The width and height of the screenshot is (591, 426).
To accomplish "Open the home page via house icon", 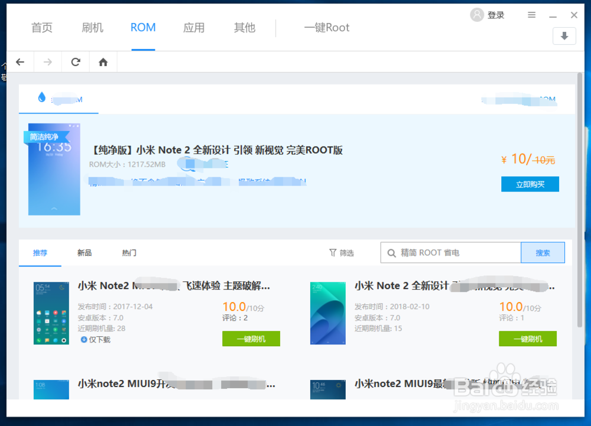I will tap(103, 62).
